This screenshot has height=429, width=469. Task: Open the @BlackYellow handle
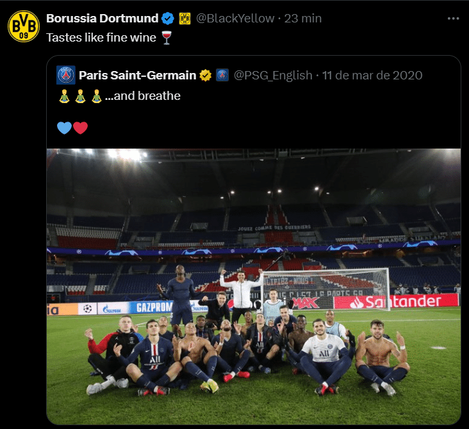(236, 19)
